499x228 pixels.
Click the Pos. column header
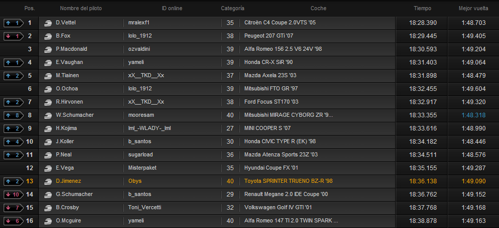click(30, 9)
